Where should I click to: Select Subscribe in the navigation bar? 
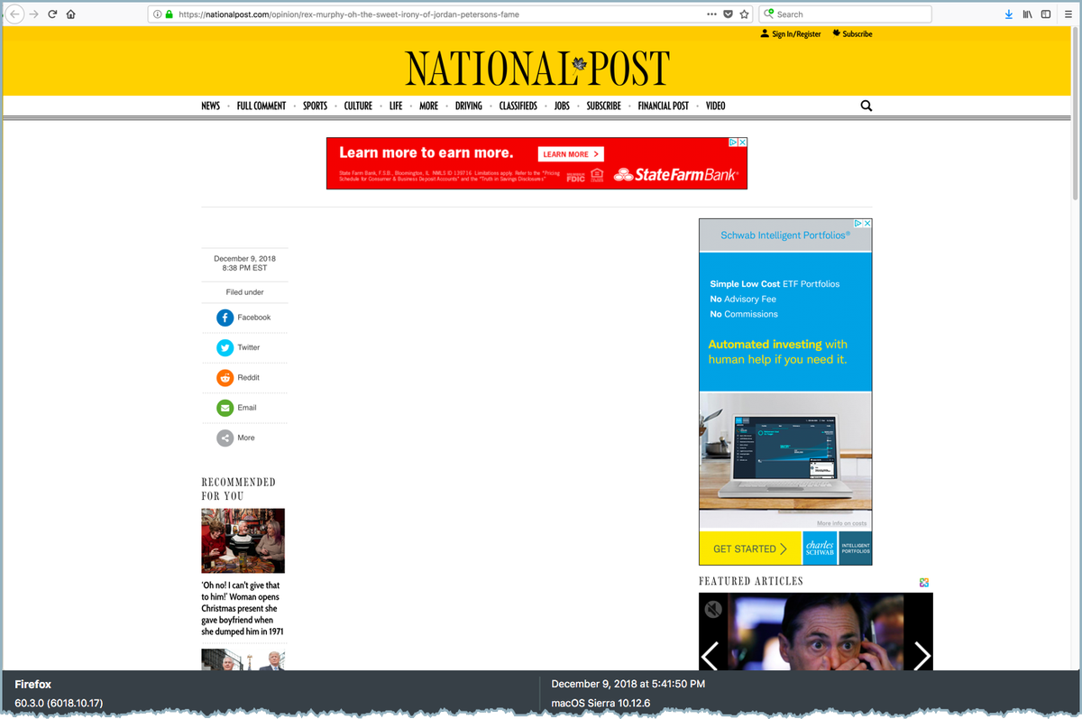pos(603,106)
